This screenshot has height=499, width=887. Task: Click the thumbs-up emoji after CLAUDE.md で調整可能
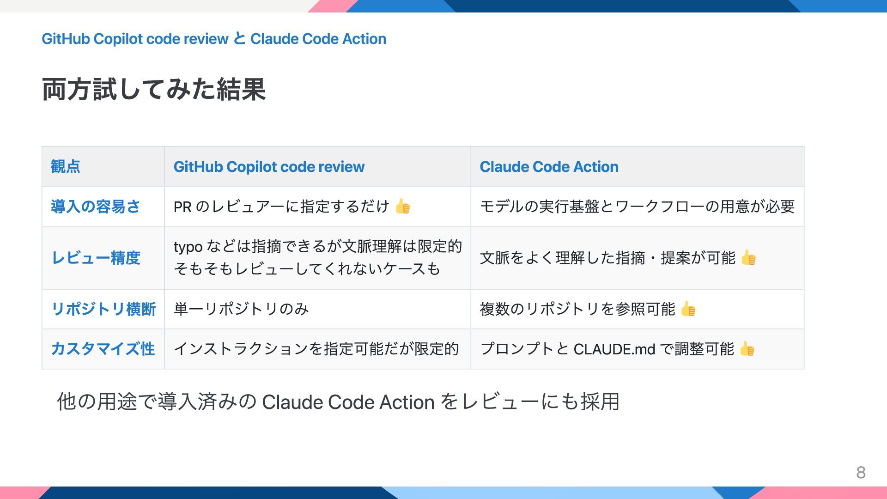747,348
